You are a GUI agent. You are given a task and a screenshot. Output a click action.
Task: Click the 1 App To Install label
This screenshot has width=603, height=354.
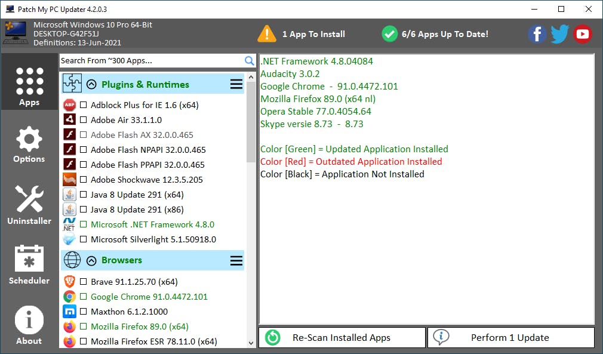[x=313, y=34]
